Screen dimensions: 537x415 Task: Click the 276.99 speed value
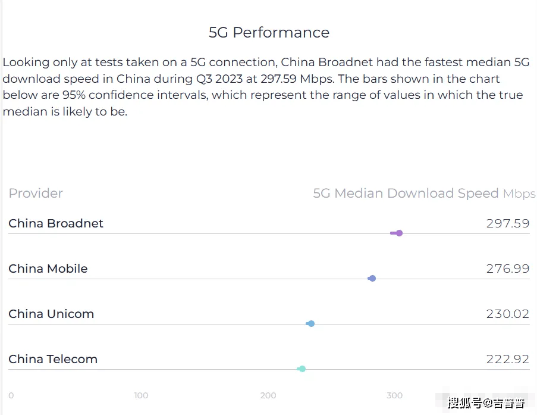point(508,269)
